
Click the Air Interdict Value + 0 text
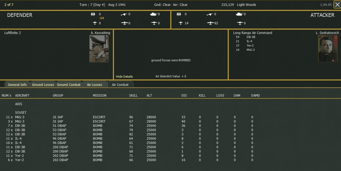(171, 76)
